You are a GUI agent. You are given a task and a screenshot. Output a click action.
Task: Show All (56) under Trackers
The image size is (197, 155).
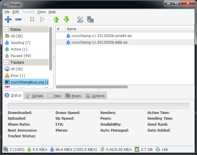(x=26, y=69)
